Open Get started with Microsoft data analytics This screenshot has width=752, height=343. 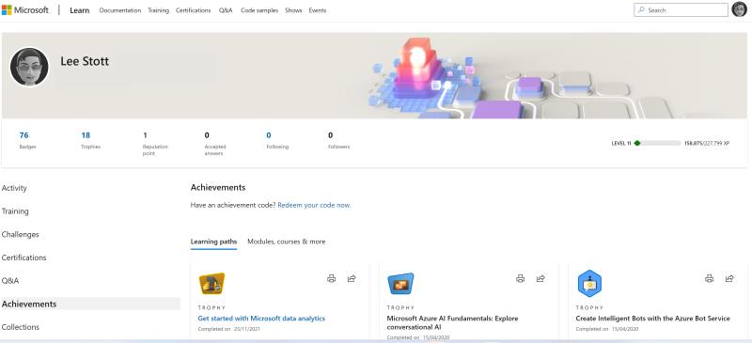(x=261, y=319)
